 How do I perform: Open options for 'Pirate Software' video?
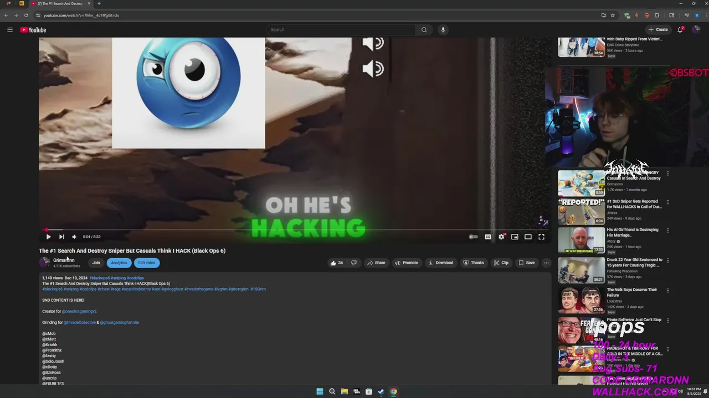point(667,321)
